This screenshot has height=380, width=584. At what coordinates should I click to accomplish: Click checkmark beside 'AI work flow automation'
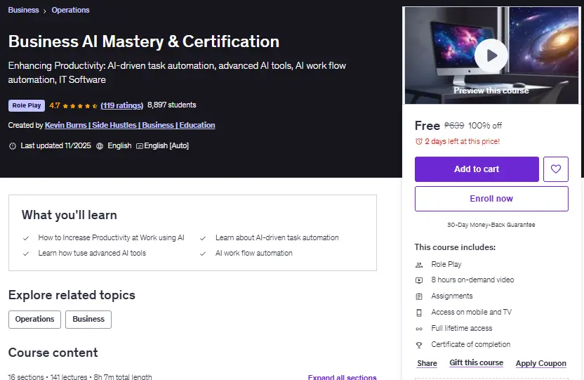point(203,254)
